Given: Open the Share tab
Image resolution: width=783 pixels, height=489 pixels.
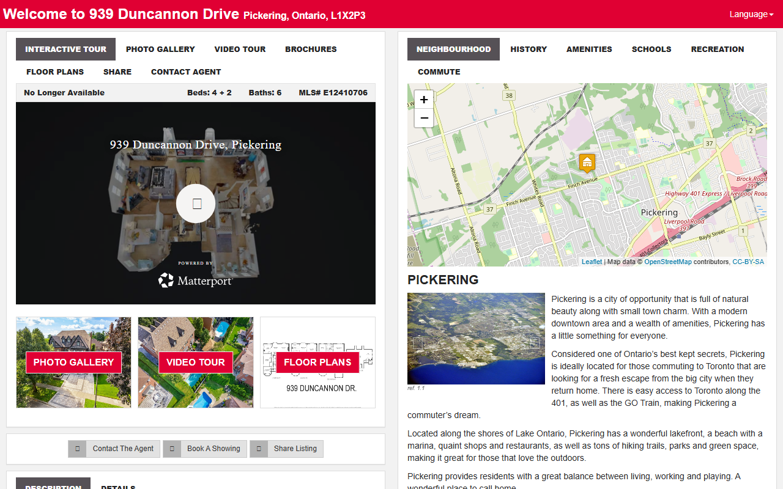Looking at the screenshot, I should click(x=117, y=72).
